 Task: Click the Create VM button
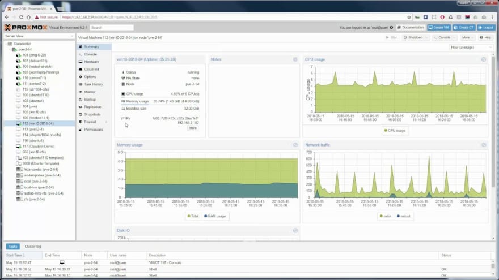pyautogui.click(x=438, y=28)
